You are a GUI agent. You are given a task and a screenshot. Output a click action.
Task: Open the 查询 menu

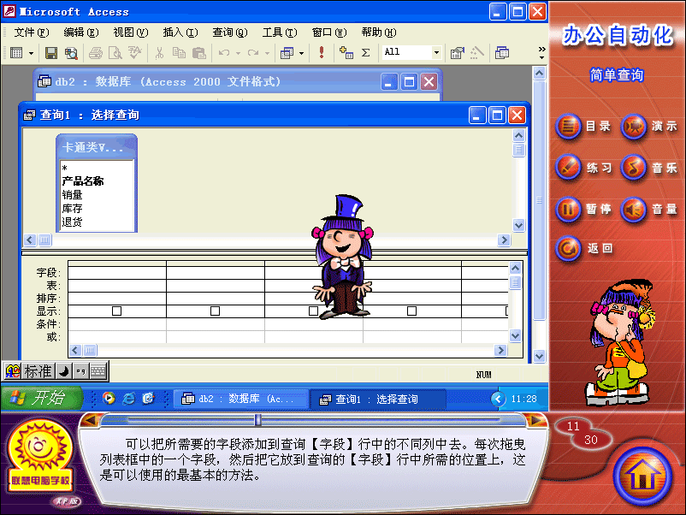click(x=229, y=33)
